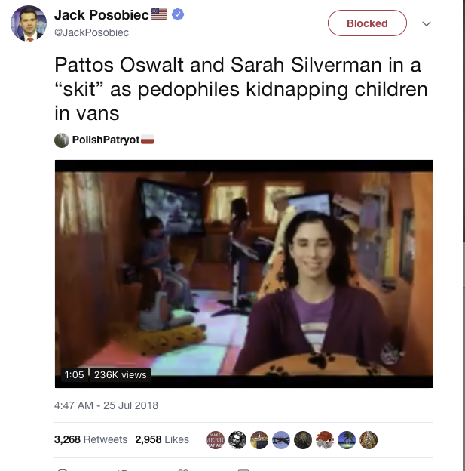Open the 4:47 AM 25 Jul 2018 timestamp
465x471 pixels.
tap(106, 405)
